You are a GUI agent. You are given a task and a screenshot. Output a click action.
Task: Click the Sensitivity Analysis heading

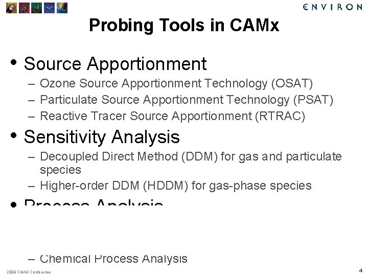tap(102, 137)
